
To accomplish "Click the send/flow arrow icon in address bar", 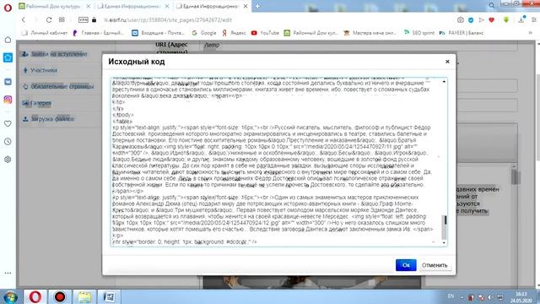I will point(481,20).
